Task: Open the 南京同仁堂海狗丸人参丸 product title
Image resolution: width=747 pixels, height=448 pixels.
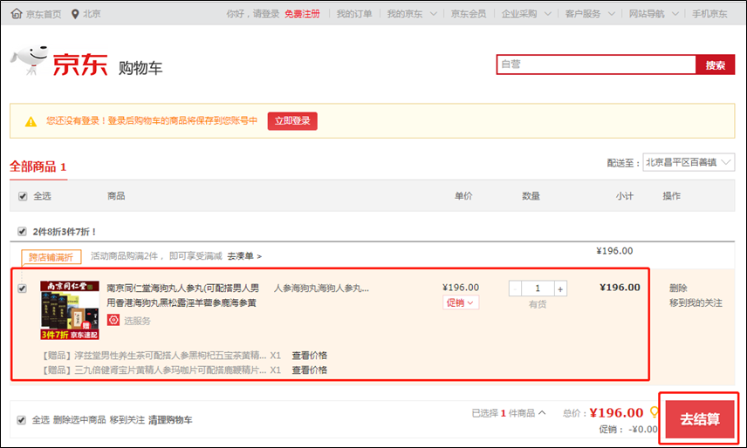Action: click(x=182, y=295)
